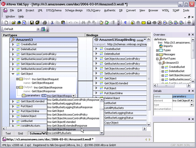The height and width of the screenshot is (148, 196).
Task: Click the New document toolbar icon
Action: (x=6, y=23)
